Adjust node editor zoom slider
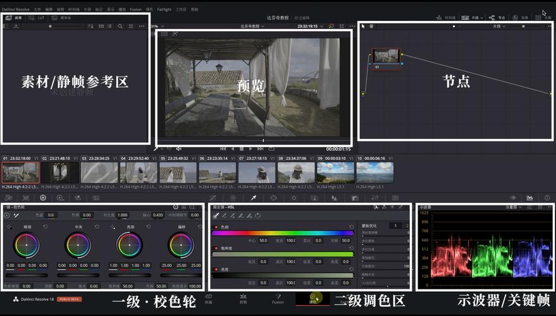This screenshot has height=316, width=556. (x=523, y=27)
